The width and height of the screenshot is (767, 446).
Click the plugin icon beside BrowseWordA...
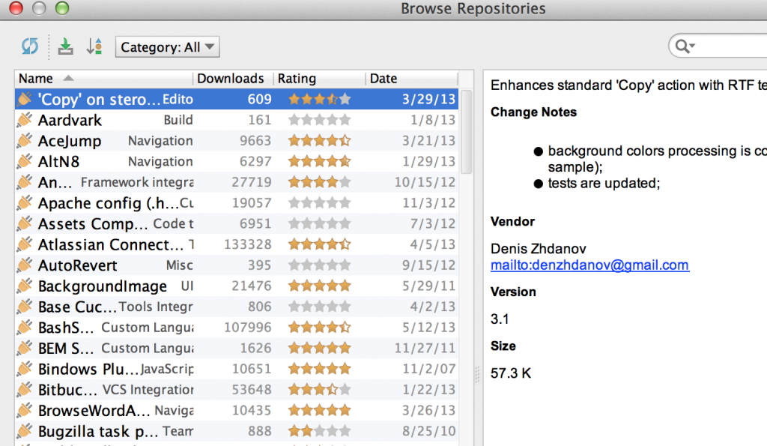pyautogui.click(x=25, y=410)
